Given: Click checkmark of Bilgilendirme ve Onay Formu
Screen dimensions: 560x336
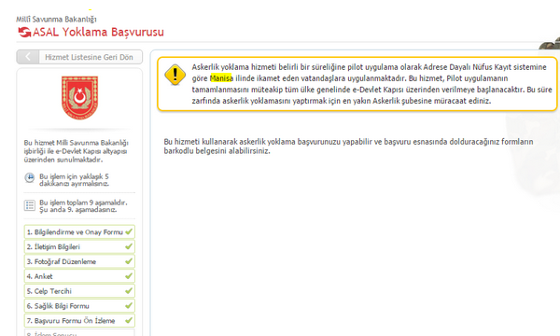Looking at the screenshot, I should click(129, 231).
